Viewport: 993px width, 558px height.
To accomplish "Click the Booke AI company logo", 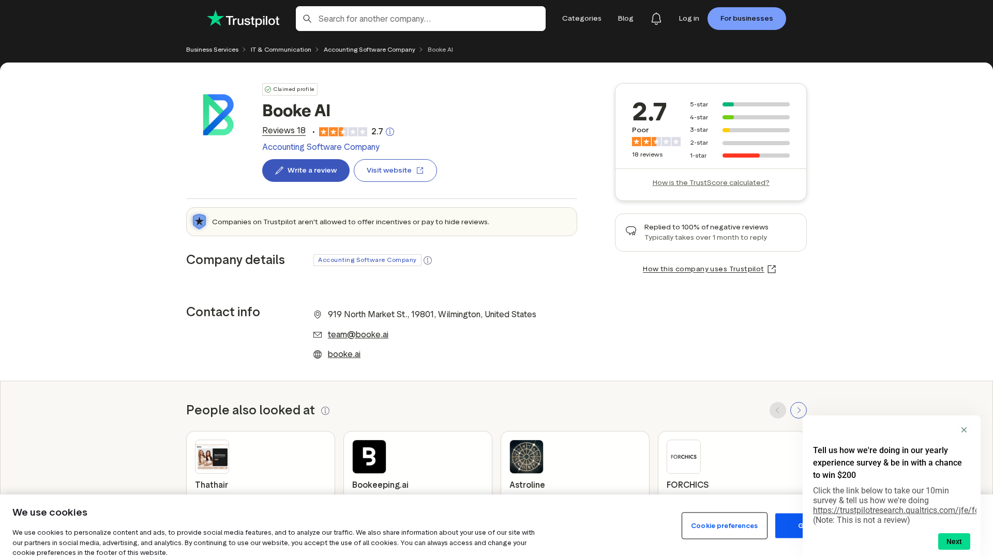I will click(218, 115).
